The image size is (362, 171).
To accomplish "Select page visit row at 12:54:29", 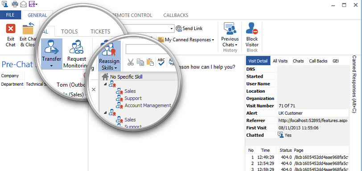I will (x=297, y=163).
